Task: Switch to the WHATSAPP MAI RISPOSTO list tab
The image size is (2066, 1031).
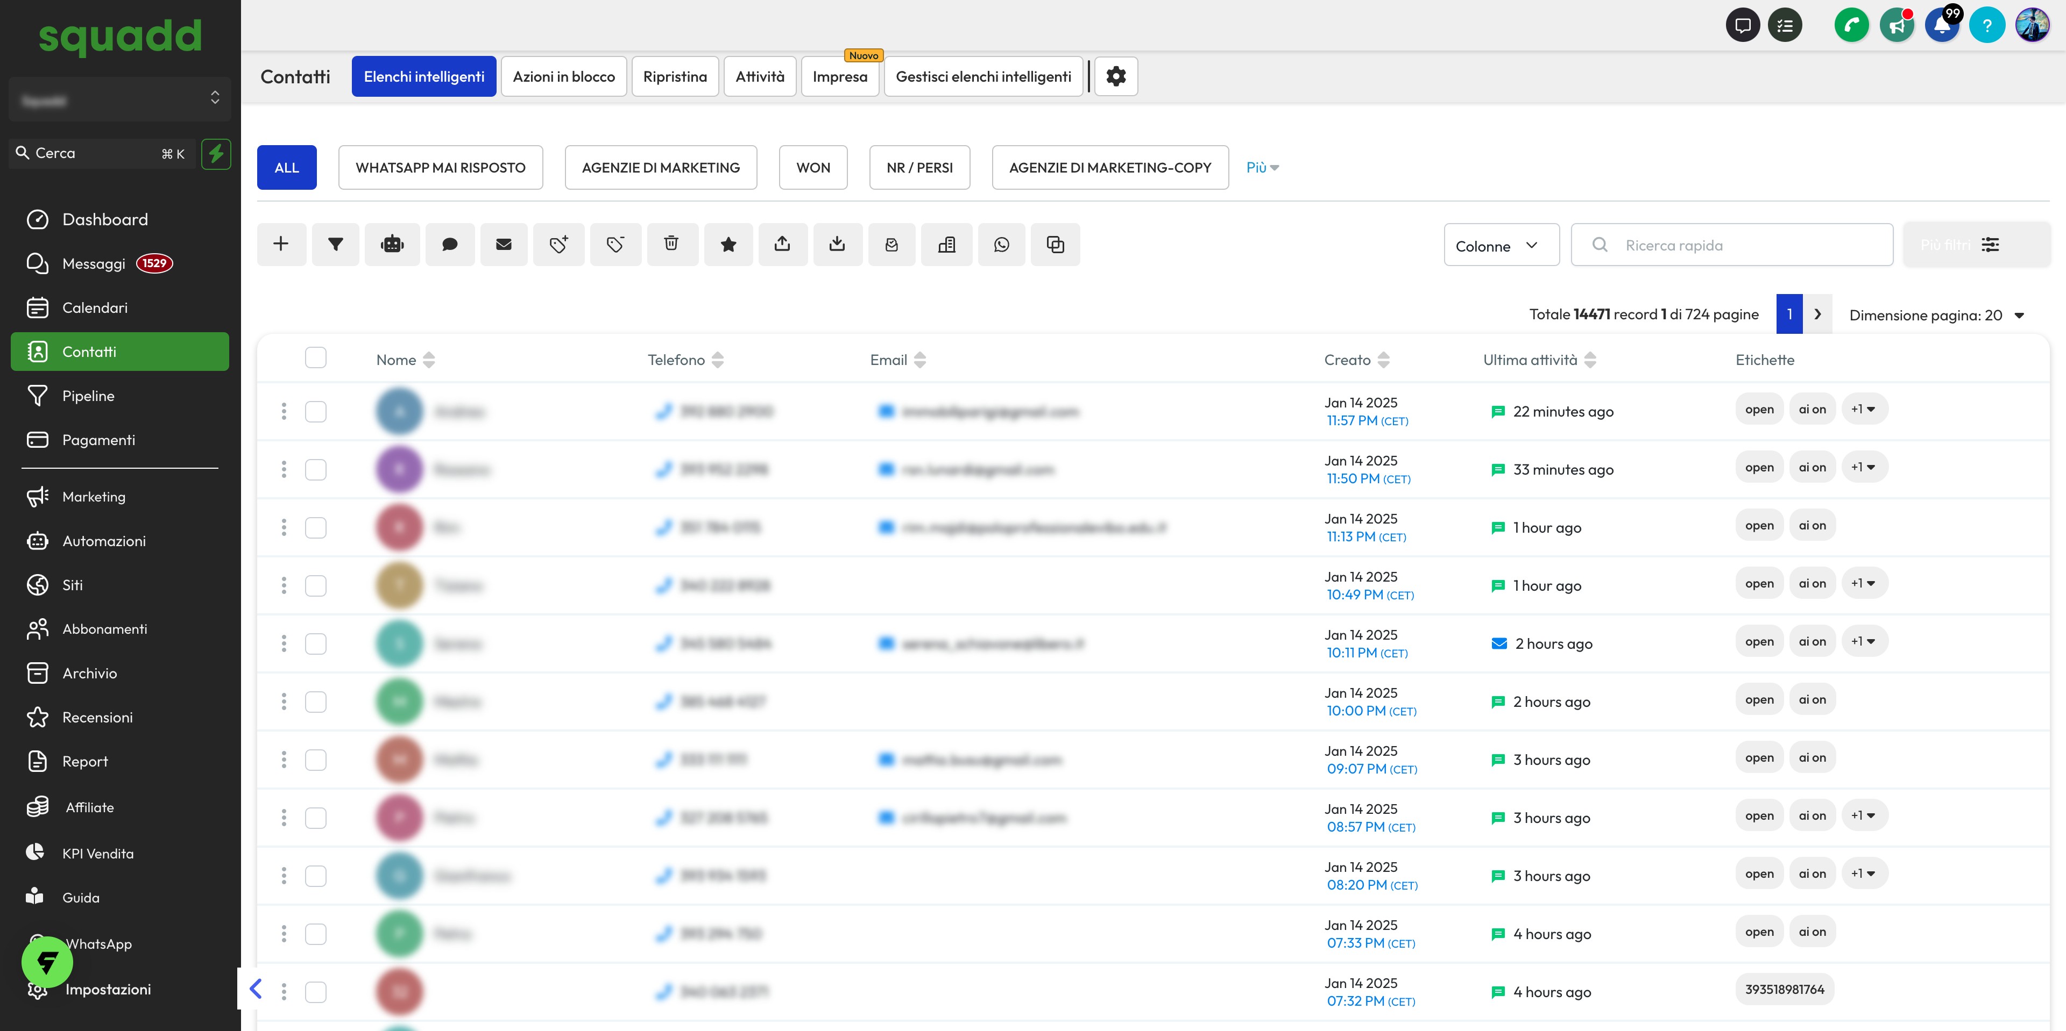Action: click(x=440, y=167)
